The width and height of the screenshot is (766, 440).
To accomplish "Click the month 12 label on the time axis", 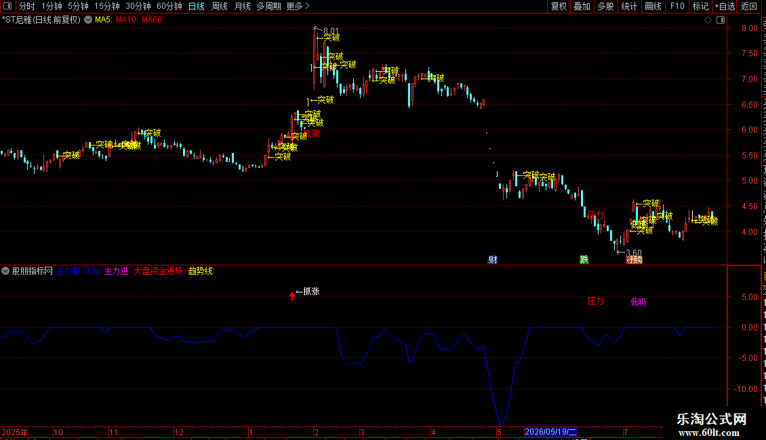I will coord(179,432).
